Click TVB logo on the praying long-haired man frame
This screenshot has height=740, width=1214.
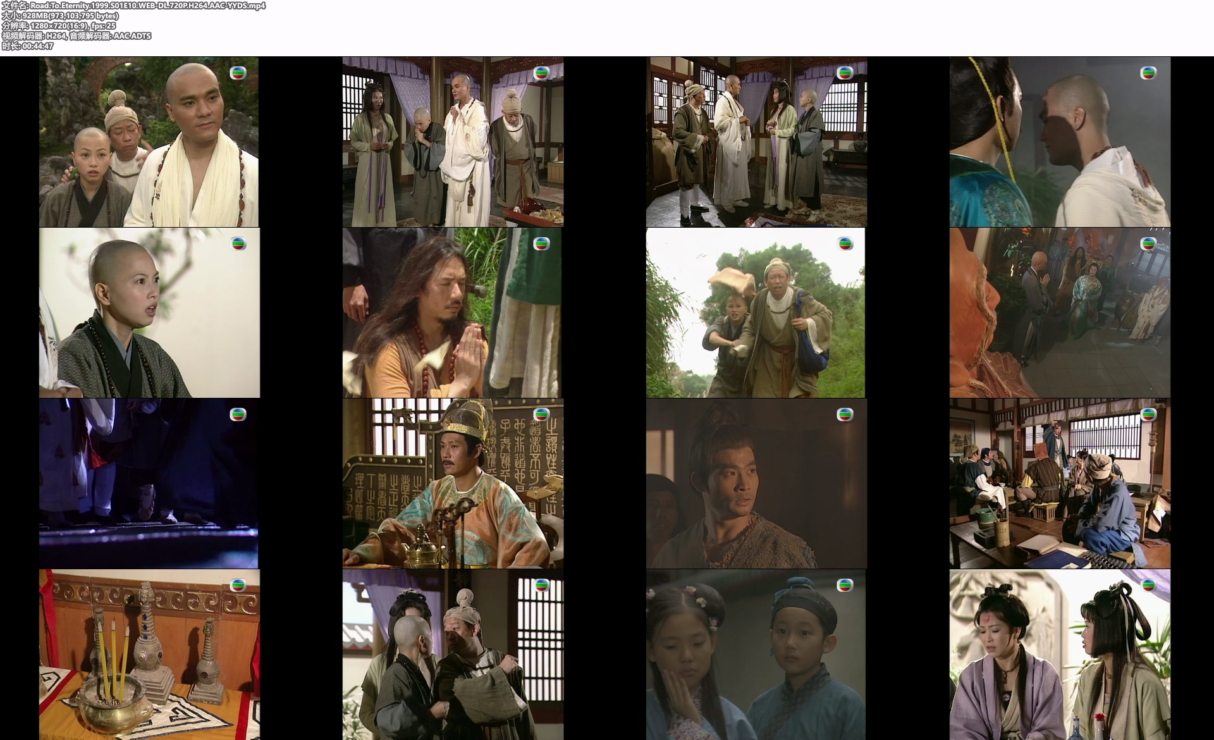(541, 244)
